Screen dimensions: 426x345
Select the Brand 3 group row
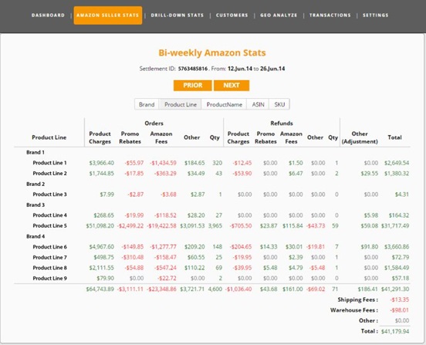35,205
